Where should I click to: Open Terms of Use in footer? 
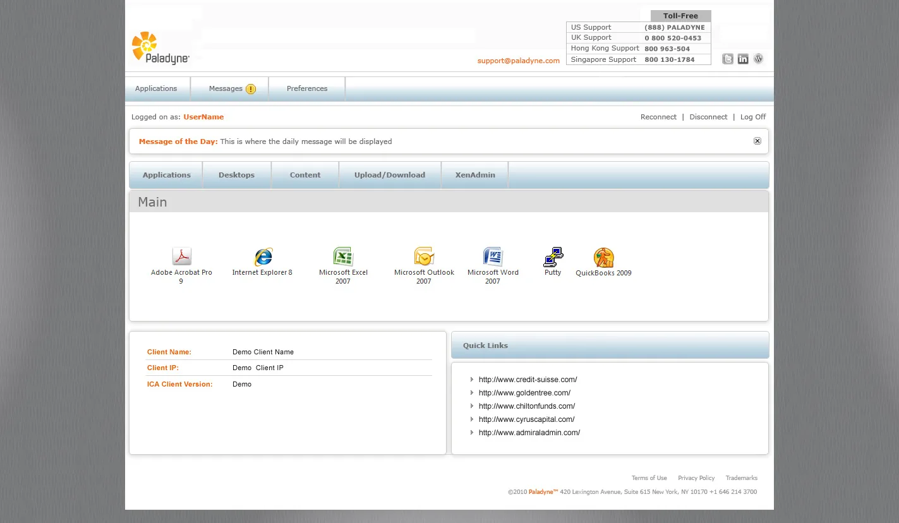point(649,478)
